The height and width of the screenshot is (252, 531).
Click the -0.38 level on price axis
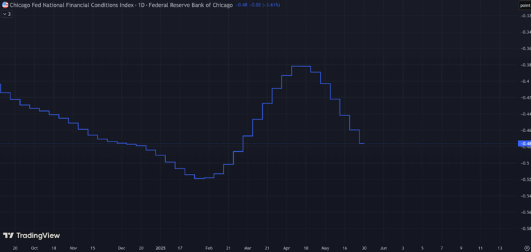pyautogui.click(x=526, y=65)
